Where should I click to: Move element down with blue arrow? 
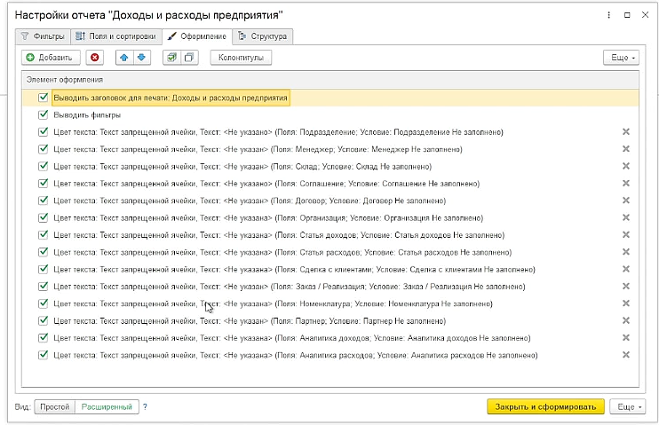[141, 58]
